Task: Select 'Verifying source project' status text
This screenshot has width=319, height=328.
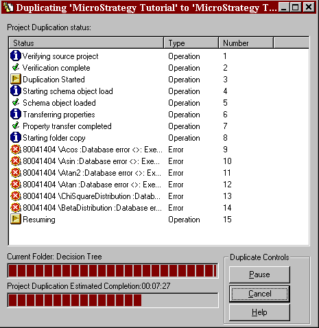Action: [x=60, y=56]
